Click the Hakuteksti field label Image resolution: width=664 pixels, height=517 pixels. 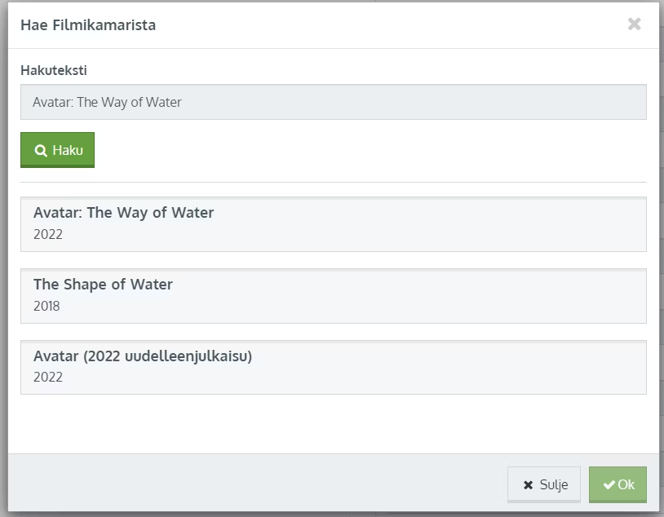click(x=54, y=71)
